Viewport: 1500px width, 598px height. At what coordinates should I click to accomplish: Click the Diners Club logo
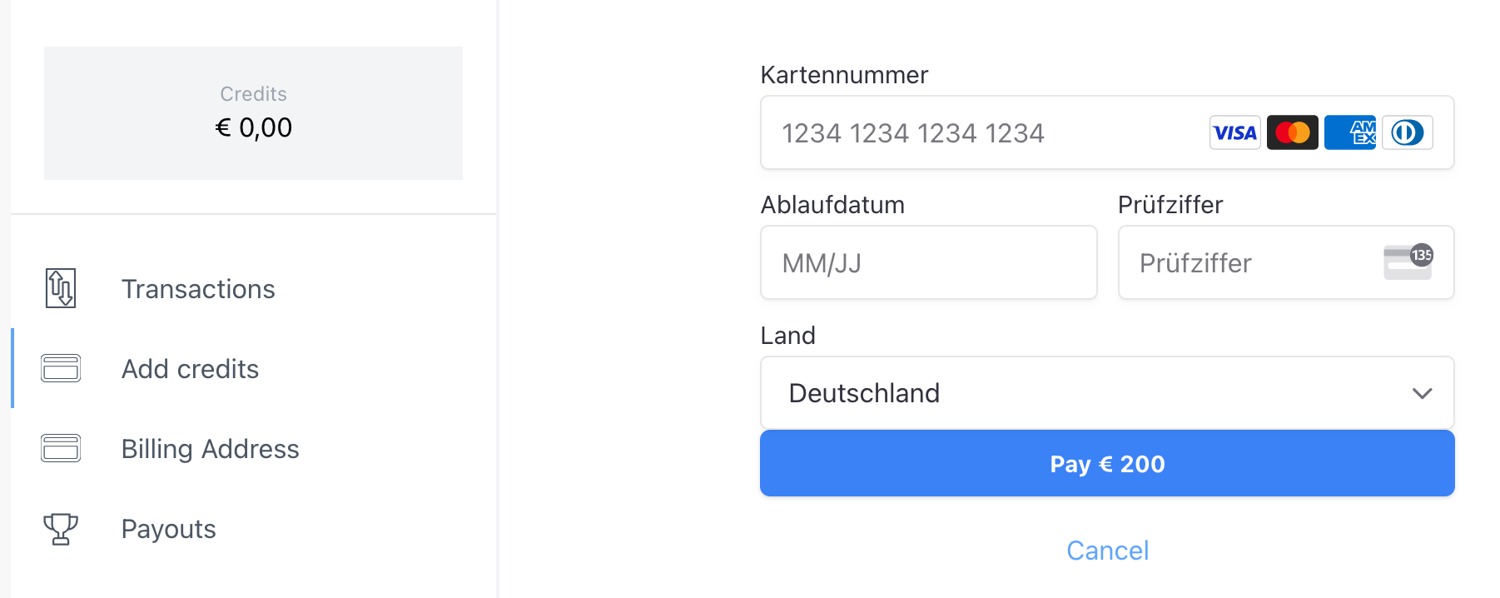(x=1407, y=132)
